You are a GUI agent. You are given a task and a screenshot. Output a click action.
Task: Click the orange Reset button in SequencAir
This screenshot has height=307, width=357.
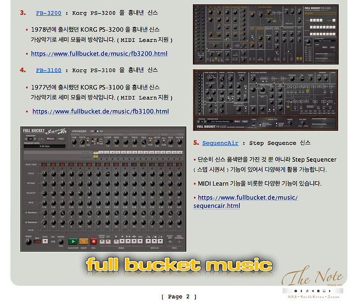click(84, 242)
